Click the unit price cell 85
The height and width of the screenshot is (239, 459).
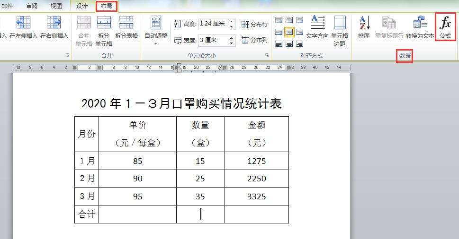(x=137, y=161)
